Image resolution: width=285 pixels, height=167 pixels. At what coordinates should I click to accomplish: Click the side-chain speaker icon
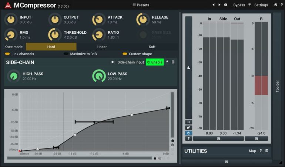pyautogui.click(x=113, y=62)
